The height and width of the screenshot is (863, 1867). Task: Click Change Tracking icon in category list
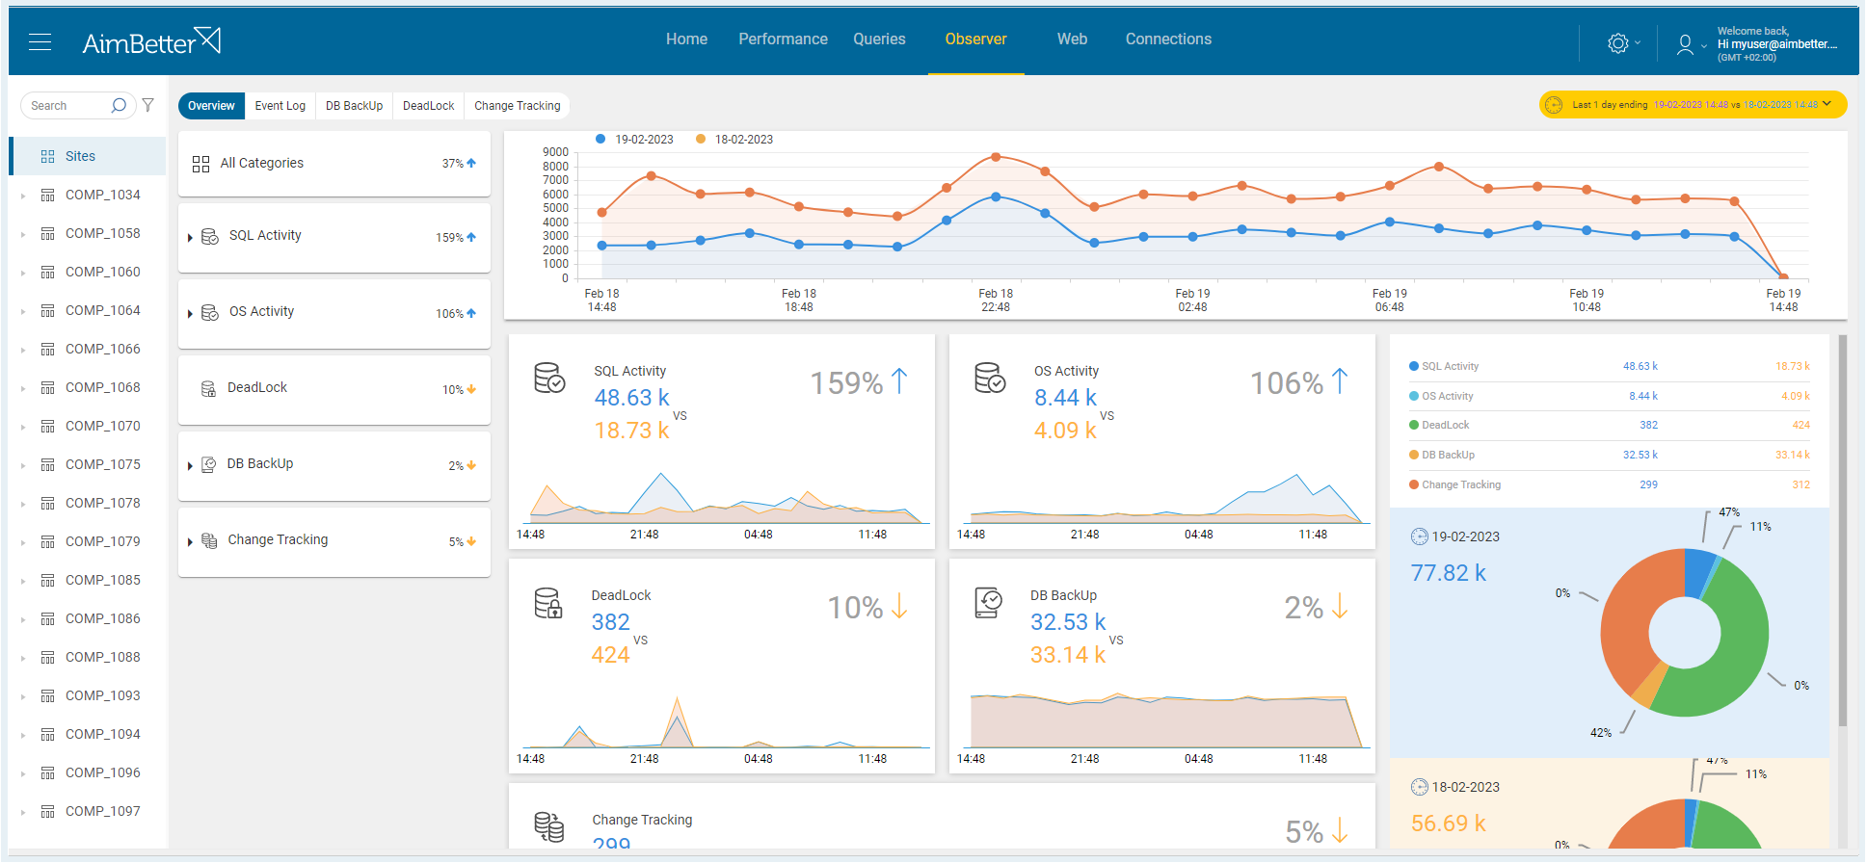209,540
